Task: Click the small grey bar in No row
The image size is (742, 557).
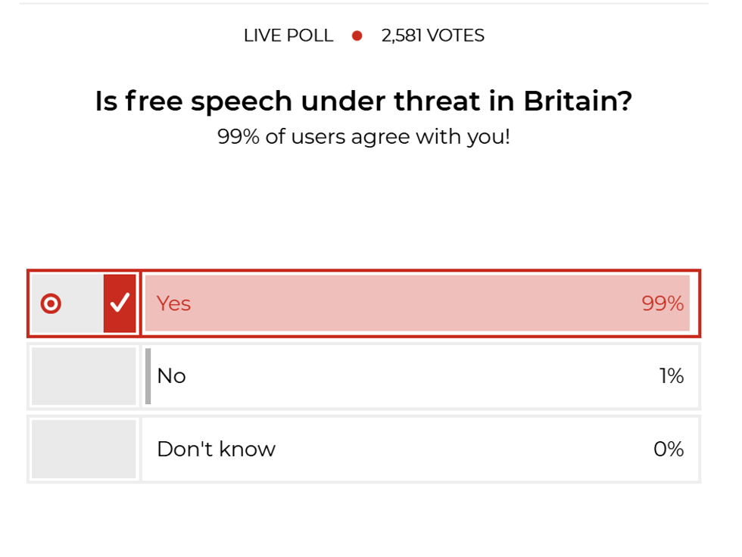Action: pos(148,376)
